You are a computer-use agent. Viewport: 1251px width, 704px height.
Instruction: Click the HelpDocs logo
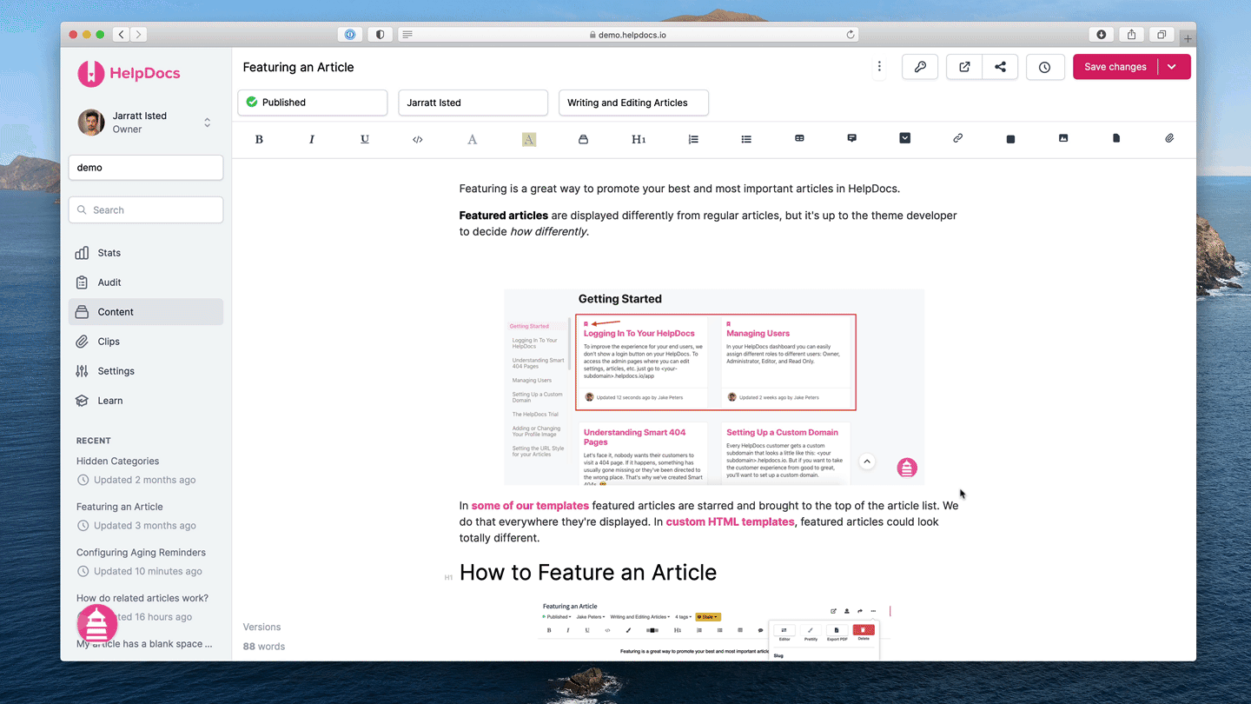pyautogui.click(x=129, y=73)
